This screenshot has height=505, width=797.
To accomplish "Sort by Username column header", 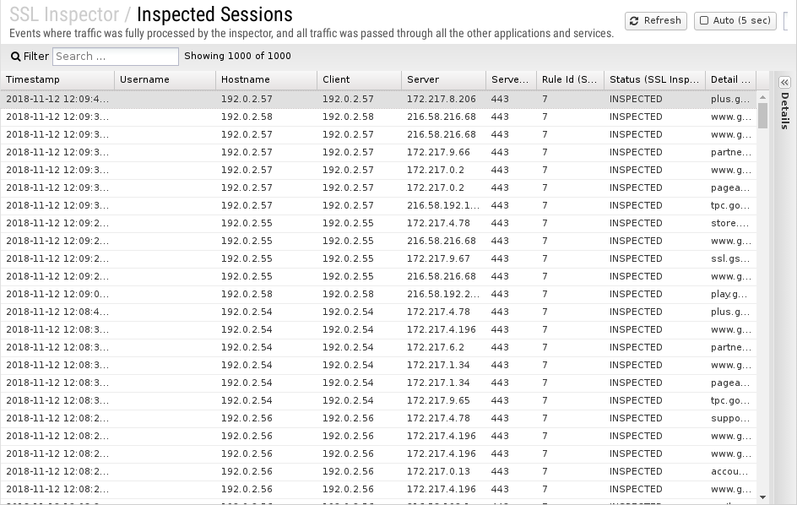I will click(165, 80).
